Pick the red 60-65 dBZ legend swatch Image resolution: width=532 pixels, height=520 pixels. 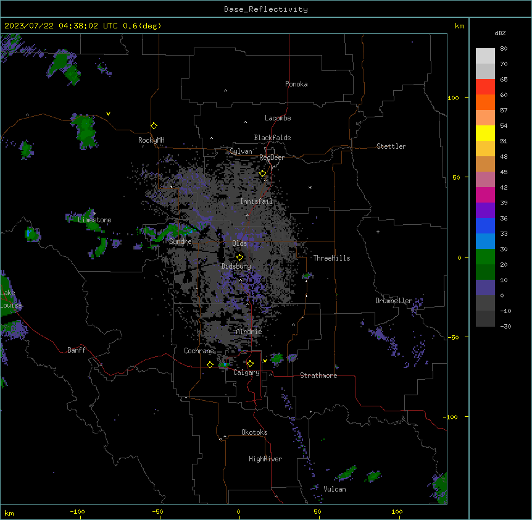pos(485,87)
